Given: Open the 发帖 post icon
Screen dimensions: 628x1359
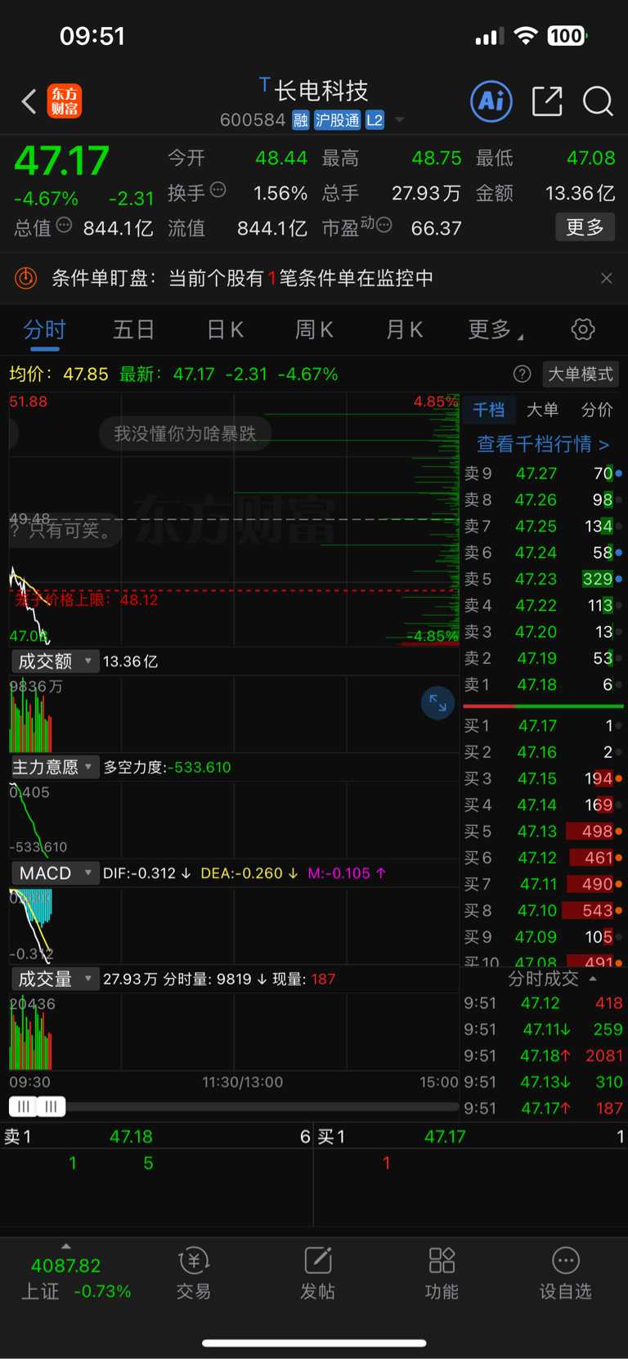Looking at the screenshot, I should tap(317, 1274).
